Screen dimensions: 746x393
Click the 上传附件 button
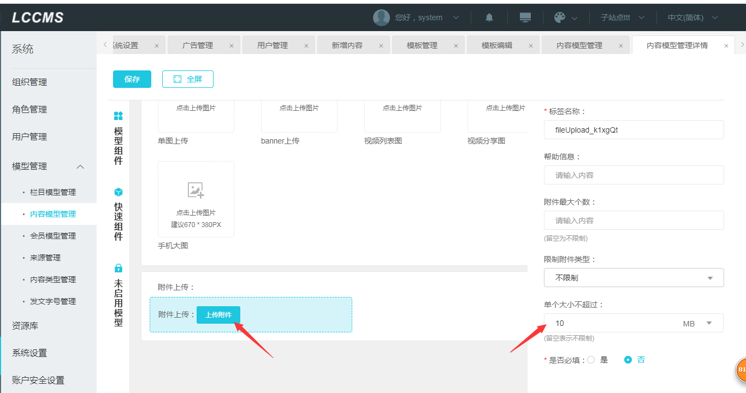tap(218, 315)
